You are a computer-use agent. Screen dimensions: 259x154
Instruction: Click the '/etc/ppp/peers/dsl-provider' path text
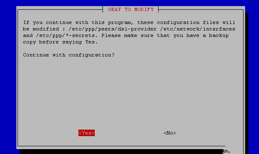click(112, 29)
